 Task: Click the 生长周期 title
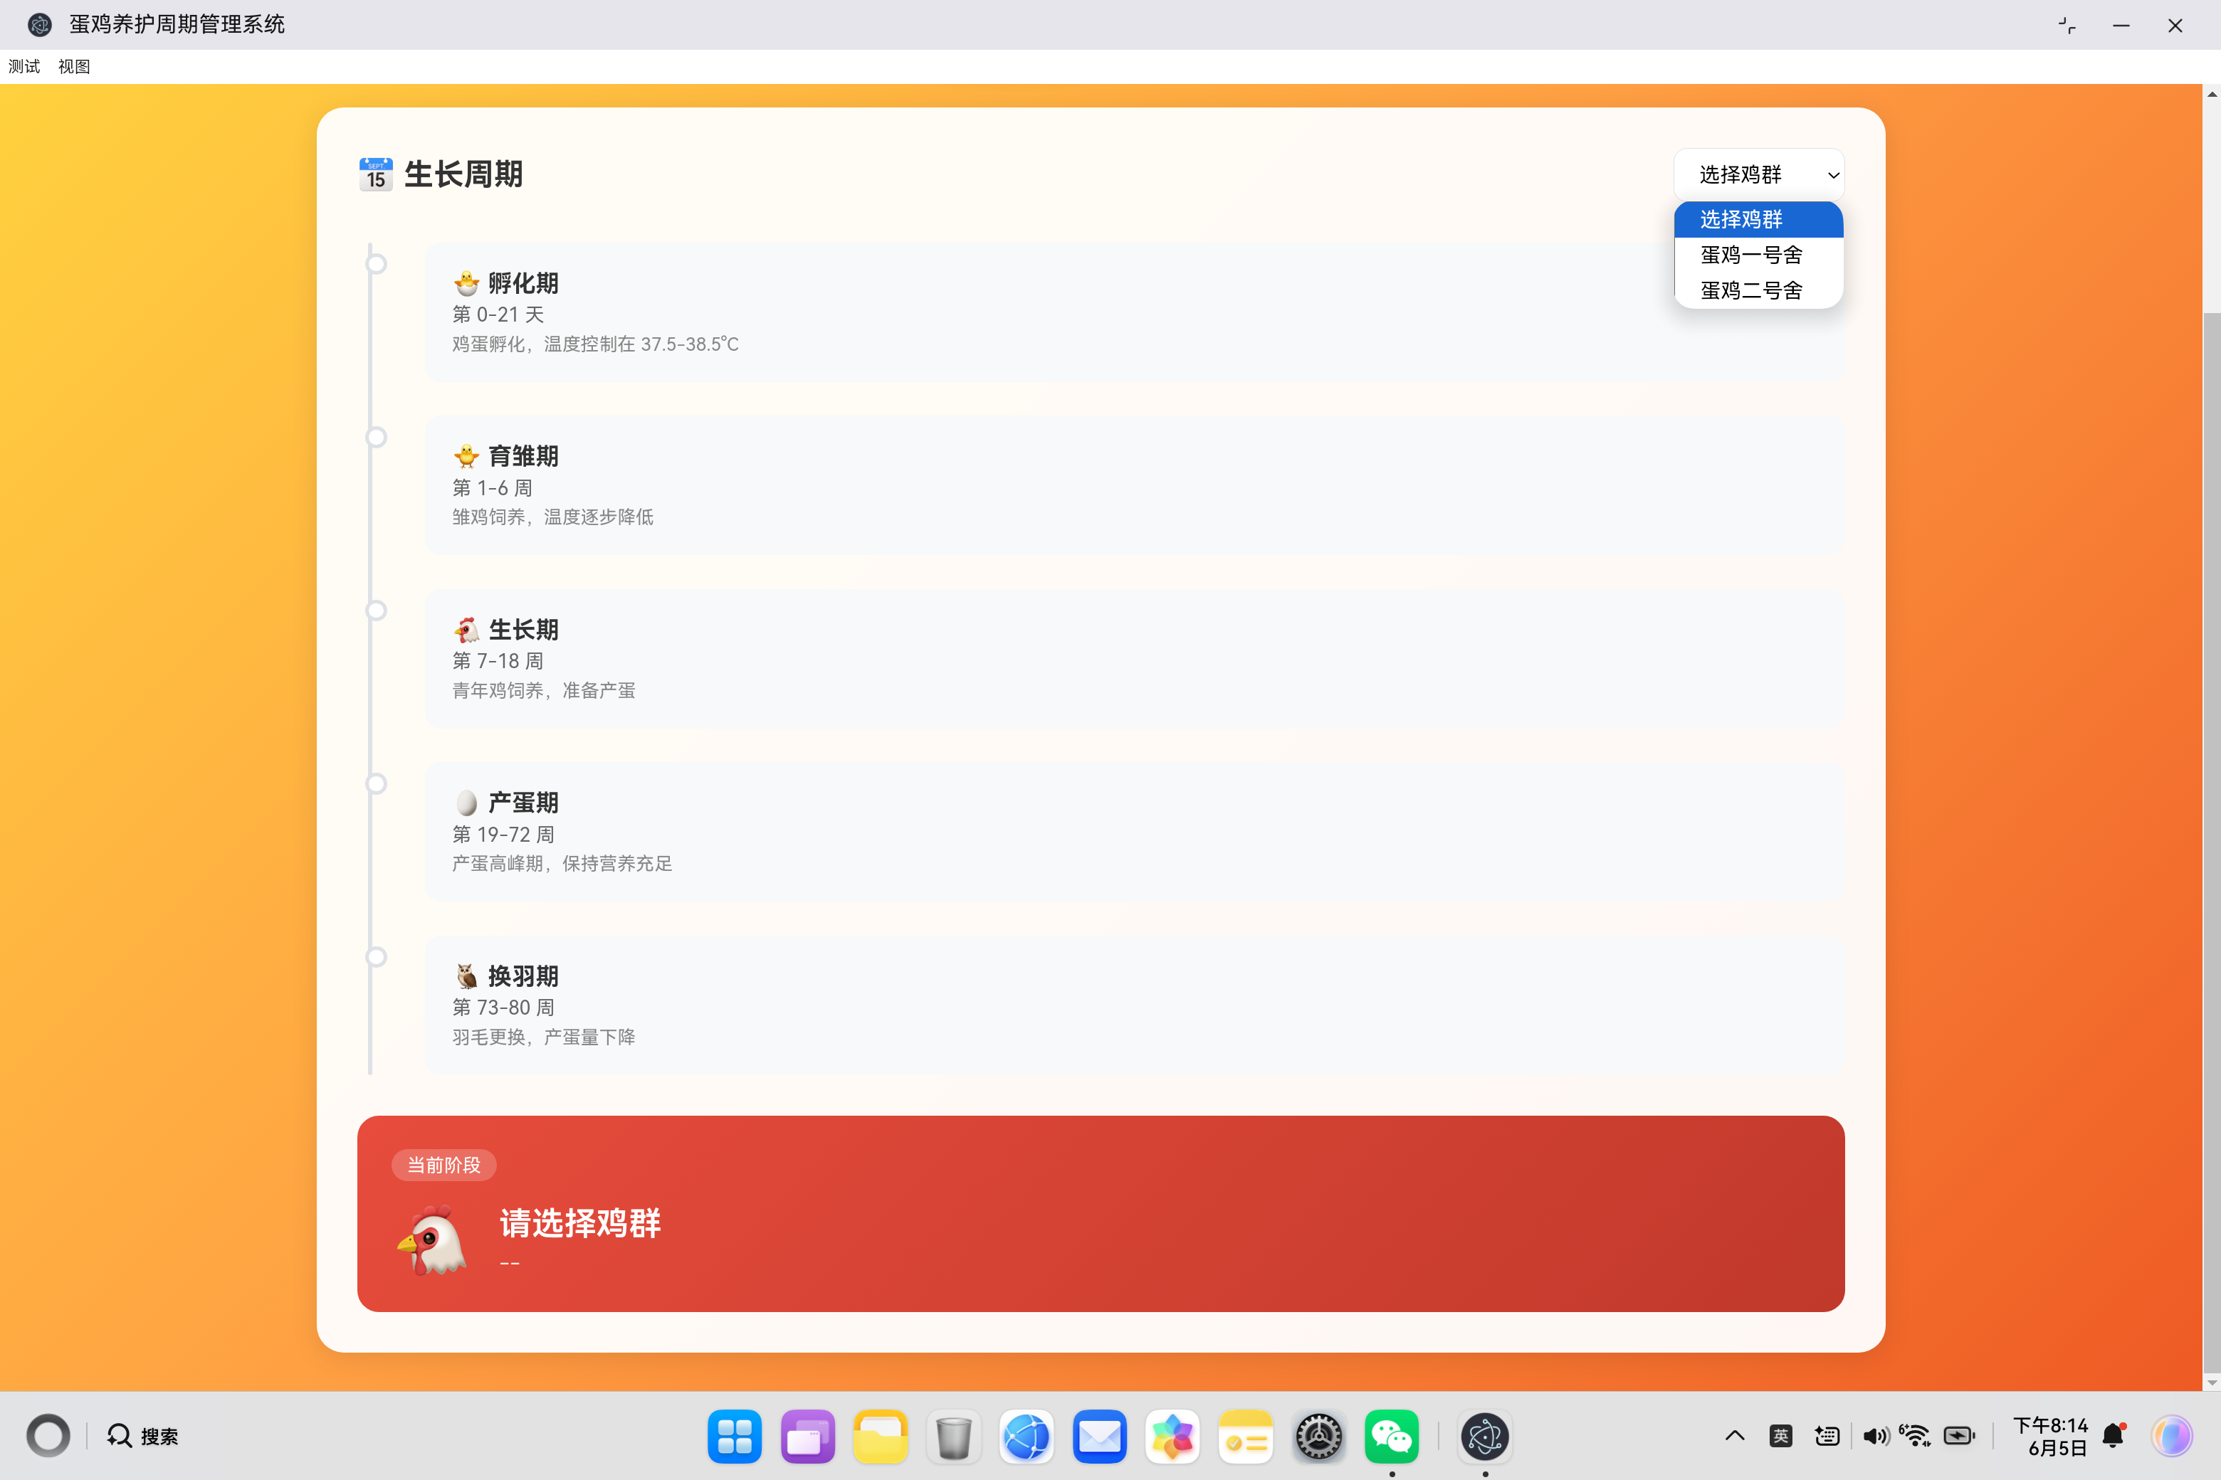tap(463, 174)
